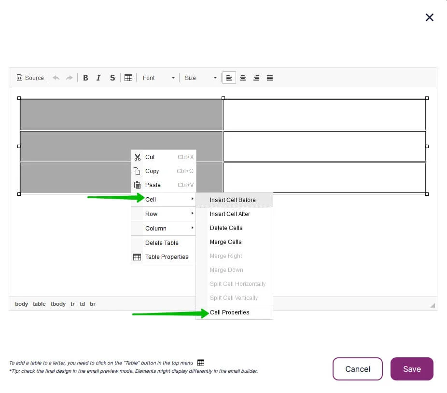Viewport: 447px width, 393px height.
Task: Click the br element path
Action: pos(93,304)
